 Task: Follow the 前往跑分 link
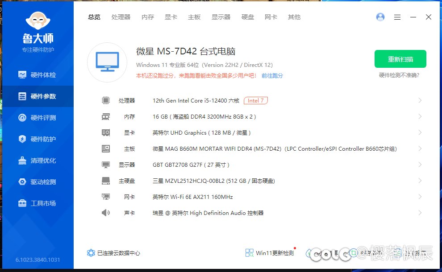click(x=272, y=76)
